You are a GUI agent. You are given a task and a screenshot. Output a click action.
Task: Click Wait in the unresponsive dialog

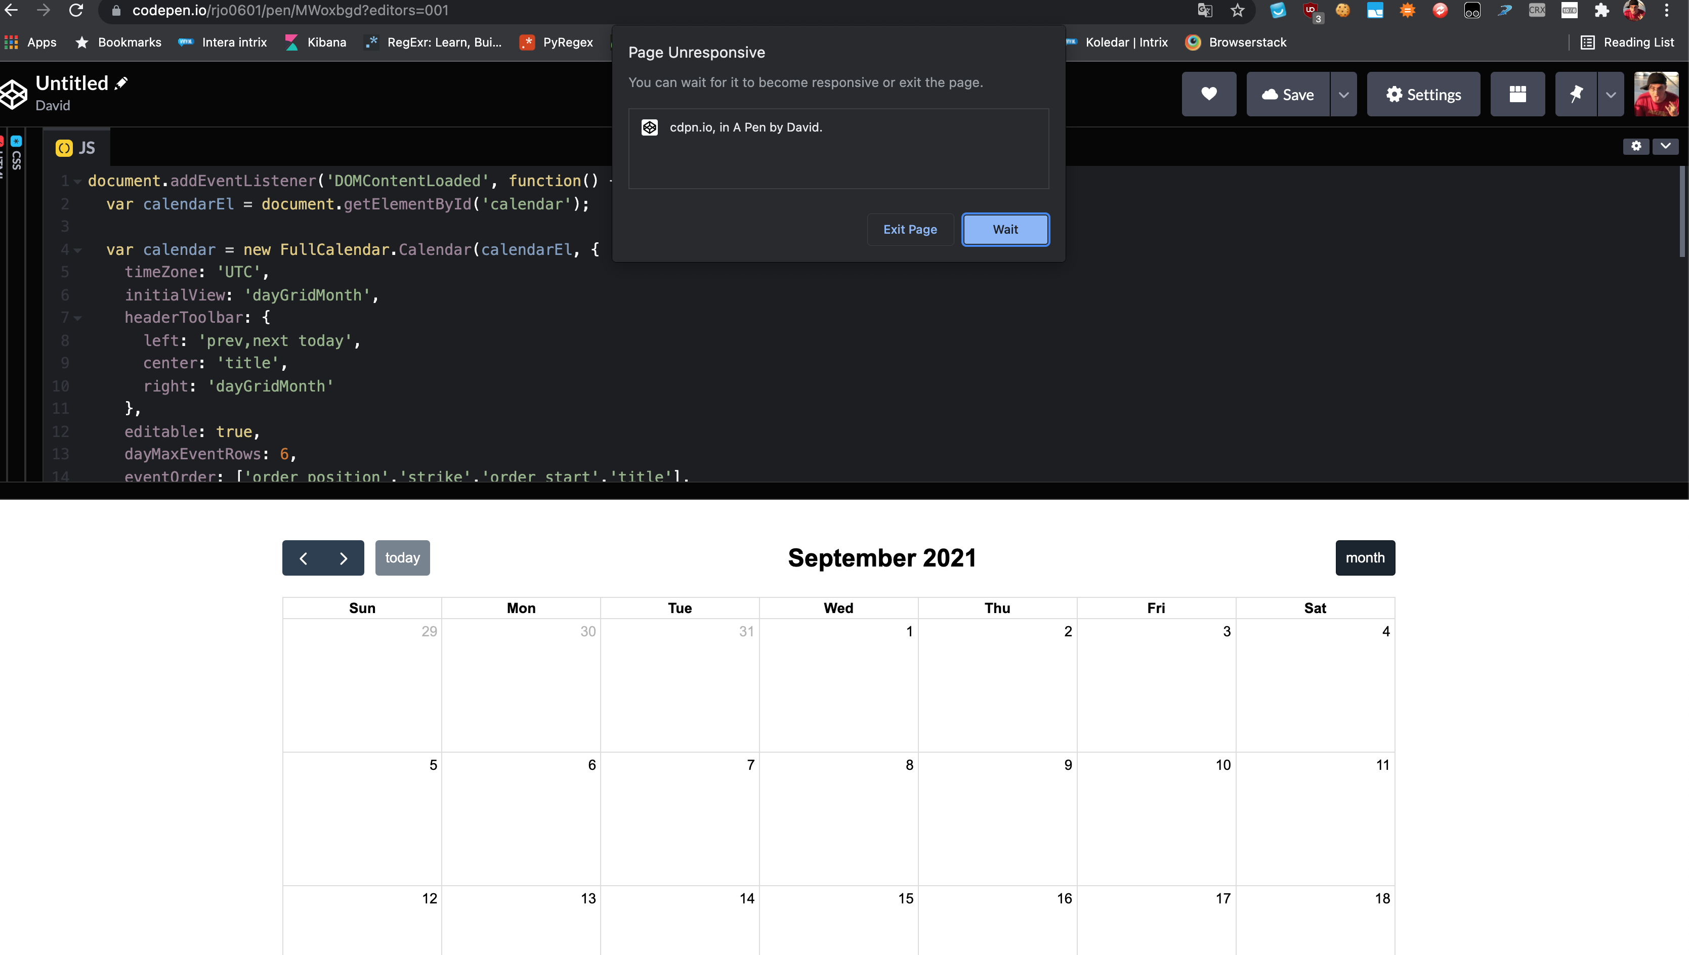[1005, 230]
